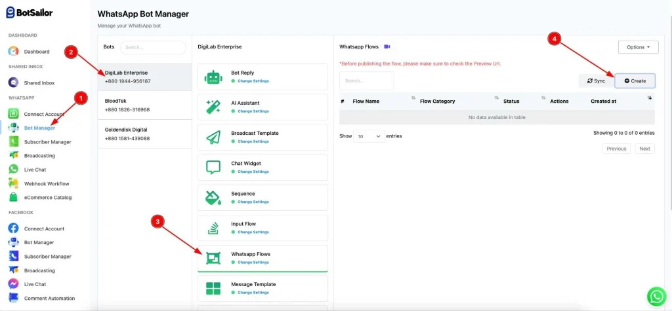Click the Facebook Broadcasting icon
Image resolution: width=672 pixels, height=311 pixels.
click(13, 270)
